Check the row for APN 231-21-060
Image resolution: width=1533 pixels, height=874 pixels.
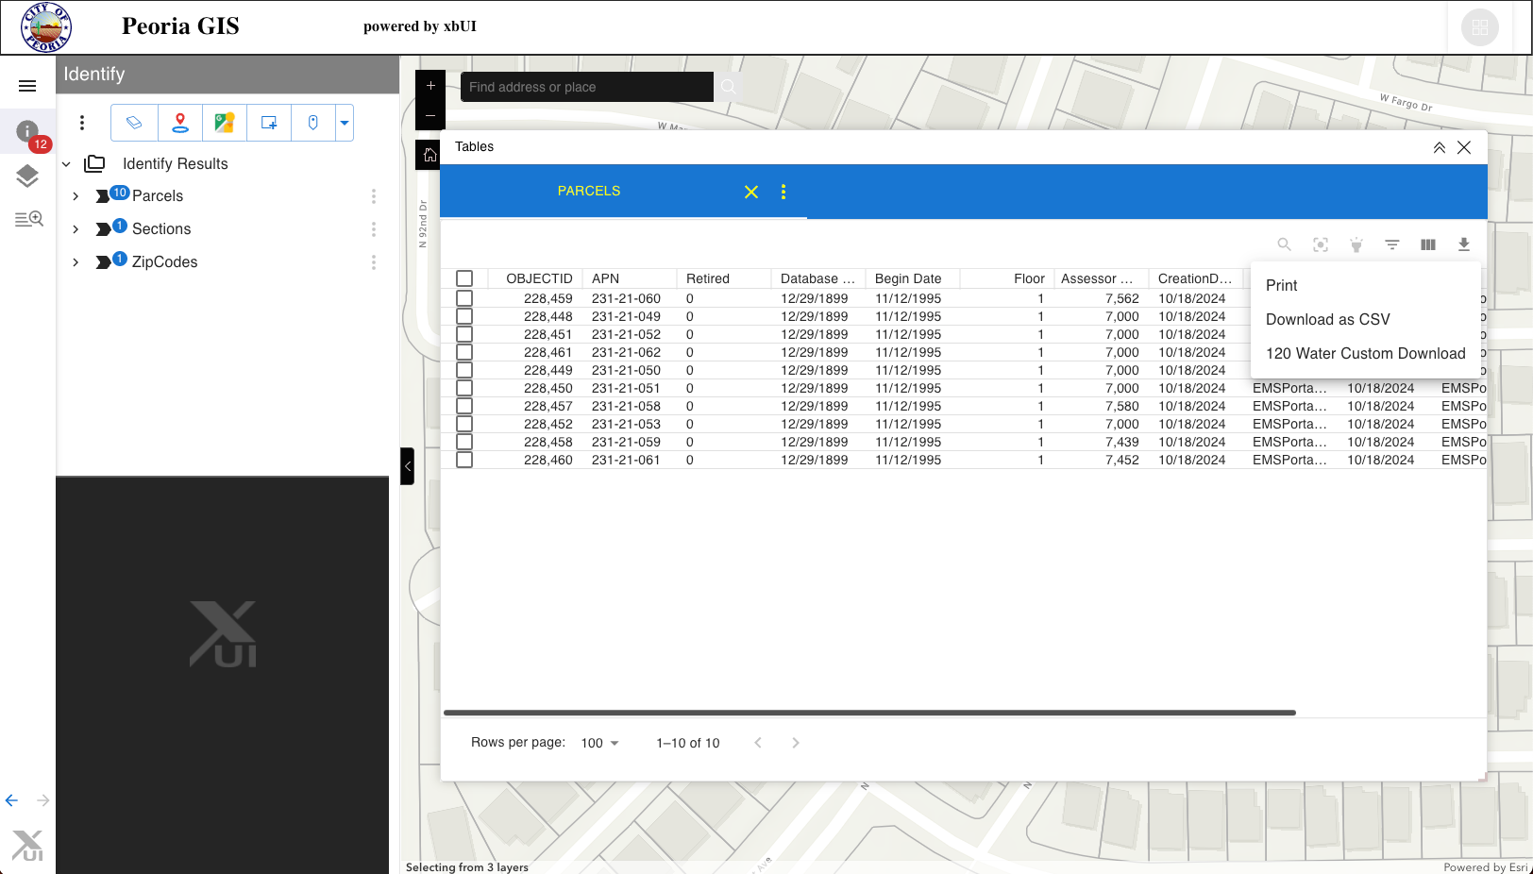tap(464, 298)
